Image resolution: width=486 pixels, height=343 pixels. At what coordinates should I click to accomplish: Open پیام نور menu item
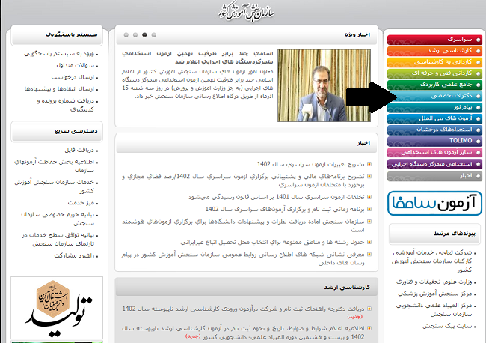(x=434, y=107)
